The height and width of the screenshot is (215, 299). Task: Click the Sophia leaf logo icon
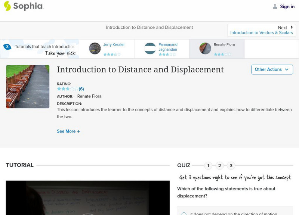[x=7, y=6]
